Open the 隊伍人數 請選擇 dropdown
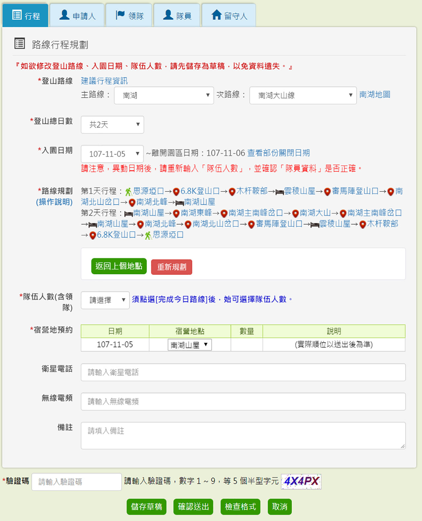The height and width of the screenshot is (521, 422). 105,300
